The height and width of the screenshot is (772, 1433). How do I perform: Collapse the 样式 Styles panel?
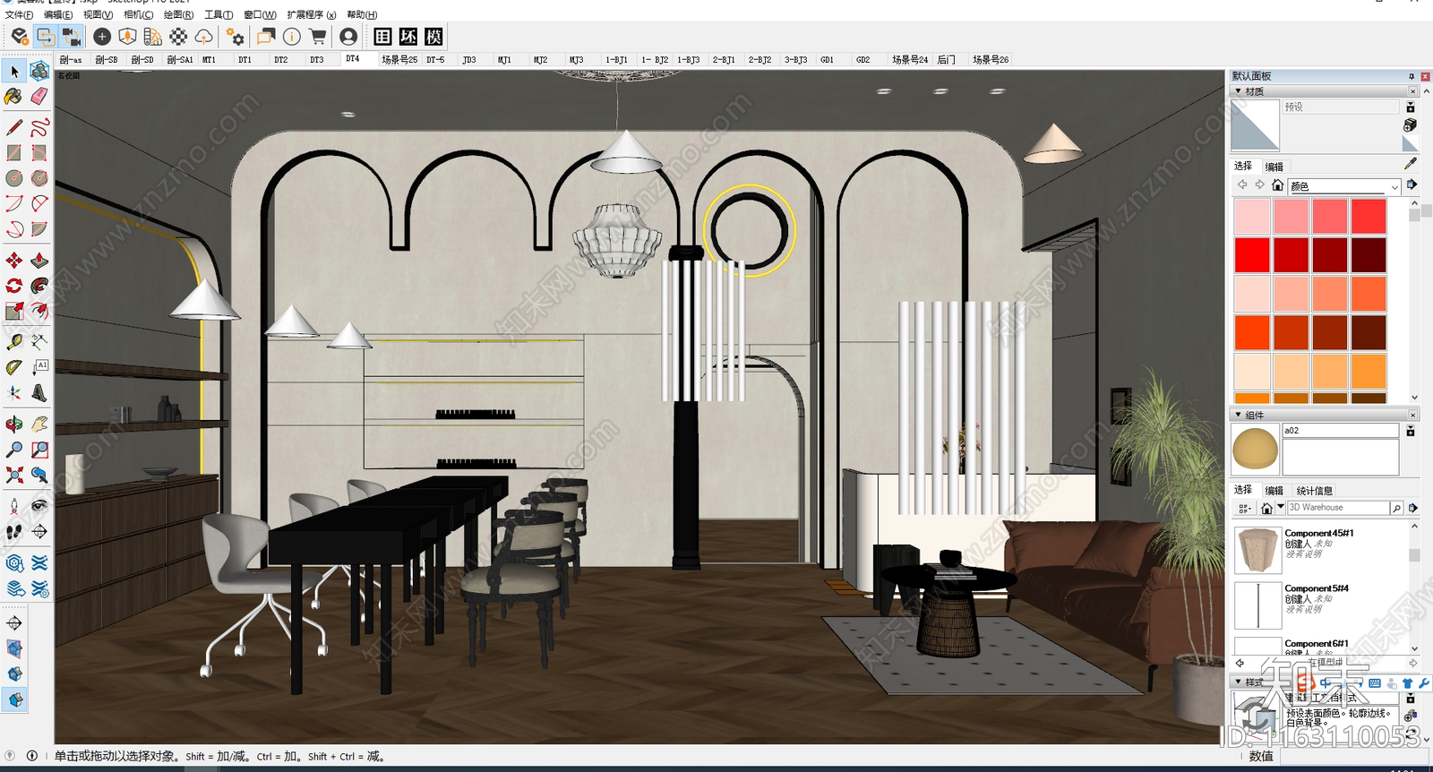point(1239,682)
